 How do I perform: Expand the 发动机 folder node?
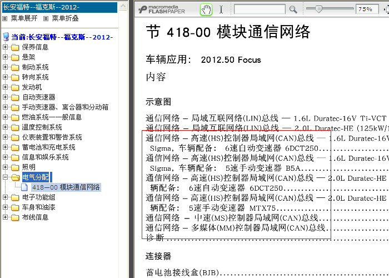[x=5, y=87]
